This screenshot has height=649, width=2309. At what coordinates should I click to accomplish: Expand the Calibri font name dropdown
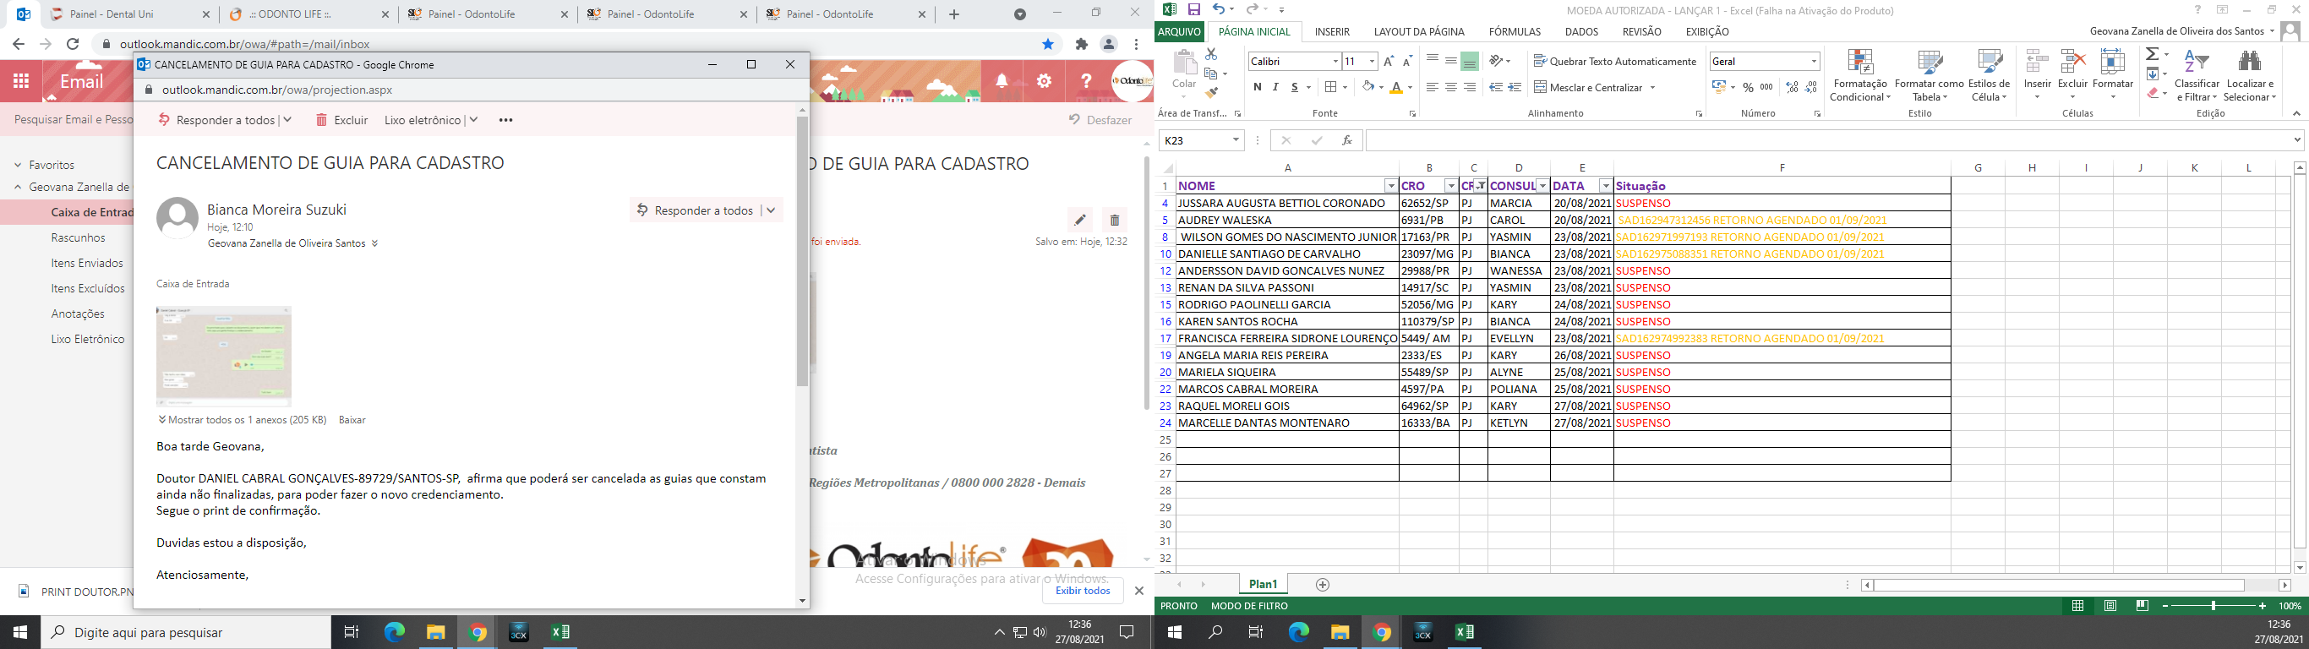point(1335,62)
